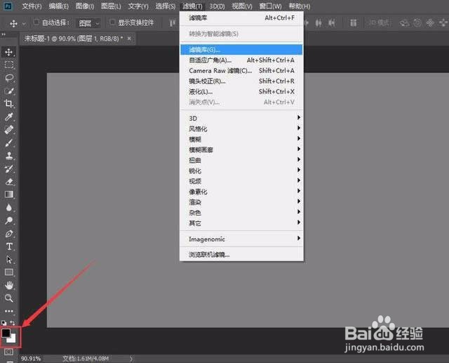This screenshot has height=363, width=449.
Task: Reset to default foreground and background colors
Action: tap(4, 323)
